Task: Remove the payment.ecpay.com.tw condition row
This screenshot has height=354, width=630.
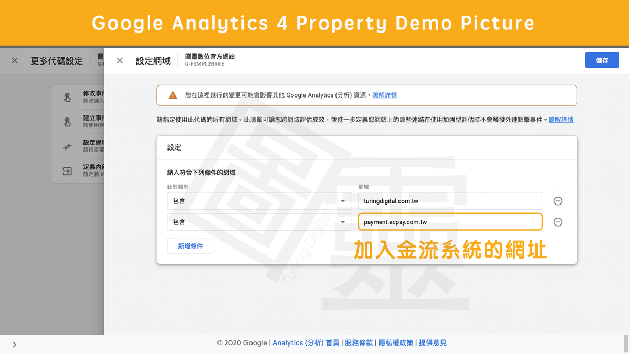Action: pos(558,222)
